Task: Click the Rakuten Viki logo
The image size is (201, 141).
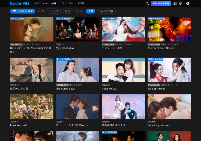Action: [20, 3]
